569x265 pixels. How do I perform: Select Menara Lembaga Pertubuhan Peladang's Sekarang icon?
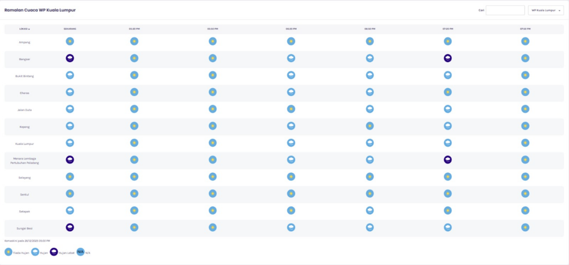(x=70, y=159)
